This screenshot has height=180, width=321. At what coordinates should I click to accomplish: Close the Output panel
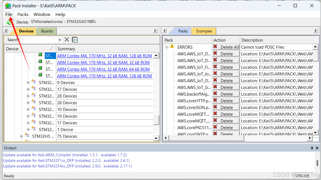[x=317, y=148]
